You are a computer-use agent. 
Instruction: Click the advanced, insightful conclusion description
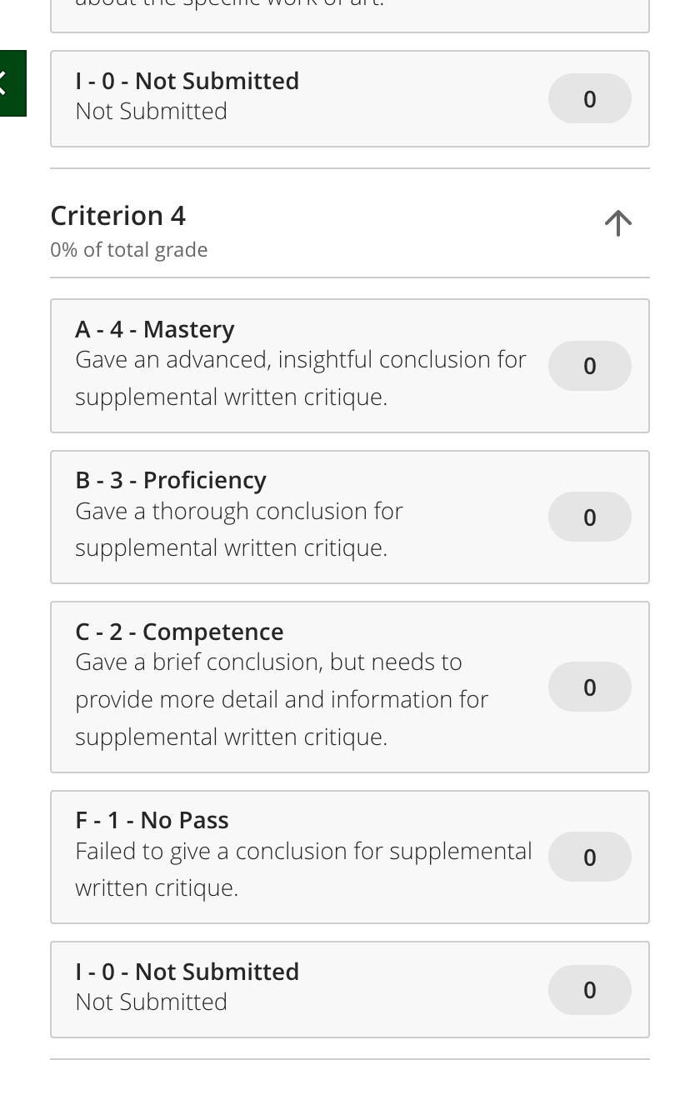point(301,377)
